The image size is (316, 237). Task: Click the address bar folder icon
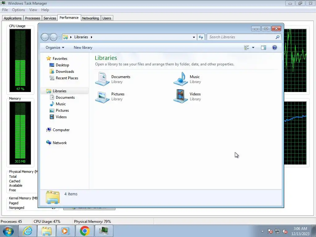point(65,37)
